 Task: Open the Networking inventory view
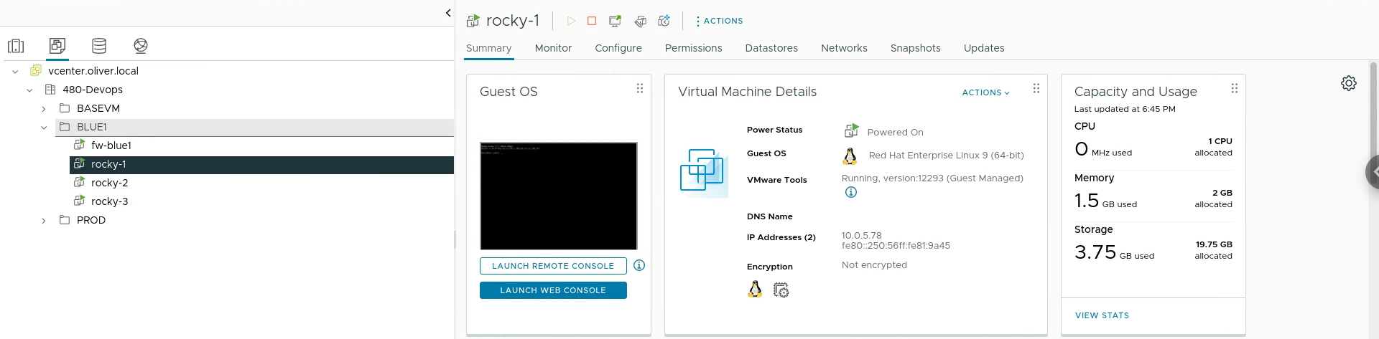(141, 46)
